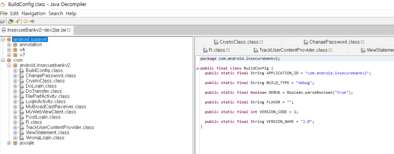
Task: Close the ChangePassword.class tab
Action: pos(362,42)
